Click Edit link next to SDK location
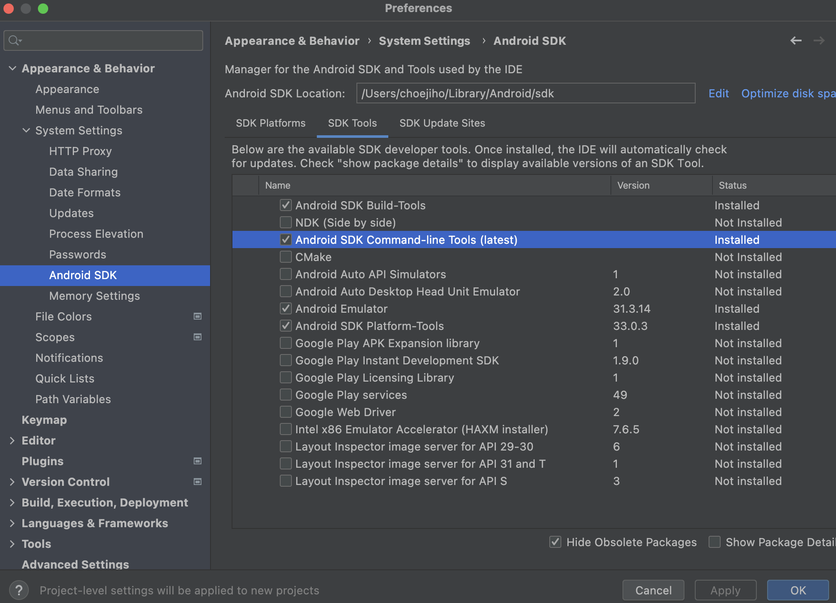Image resolution: width=836 pixels, height=603 pixels. [718, 93]
